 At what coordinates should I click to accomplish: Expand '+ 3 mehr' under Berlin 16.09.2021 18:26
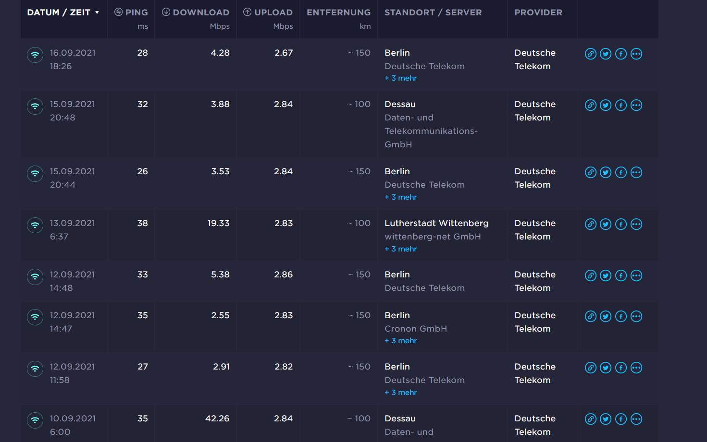click(x=401, y=78)
